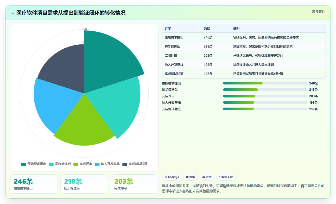Click the footnote paragraph about 漏斗中的损耗

click(x=243, y=189)
